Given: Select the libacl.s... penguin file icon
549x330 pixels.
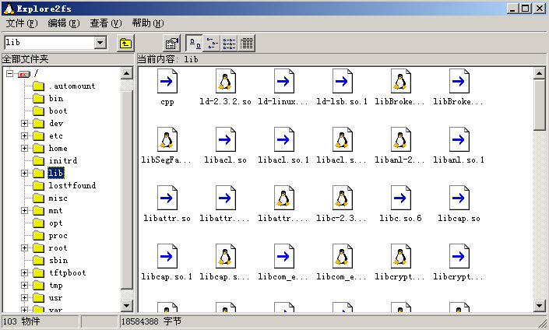Looking at the screenshot, I should 342,139.
